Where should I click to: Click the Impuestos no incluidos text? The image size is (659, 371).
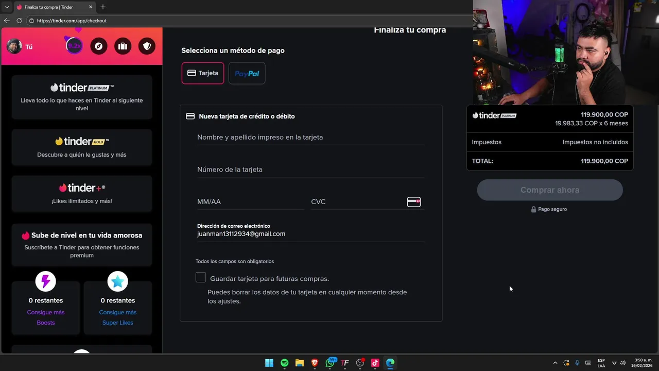click(595, 142)
